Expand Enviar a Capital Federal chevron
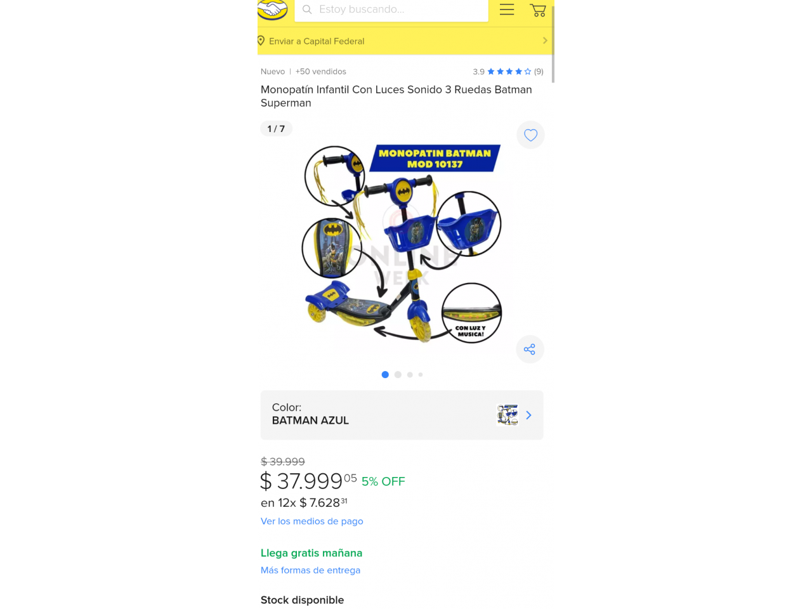 click(545, 41)
